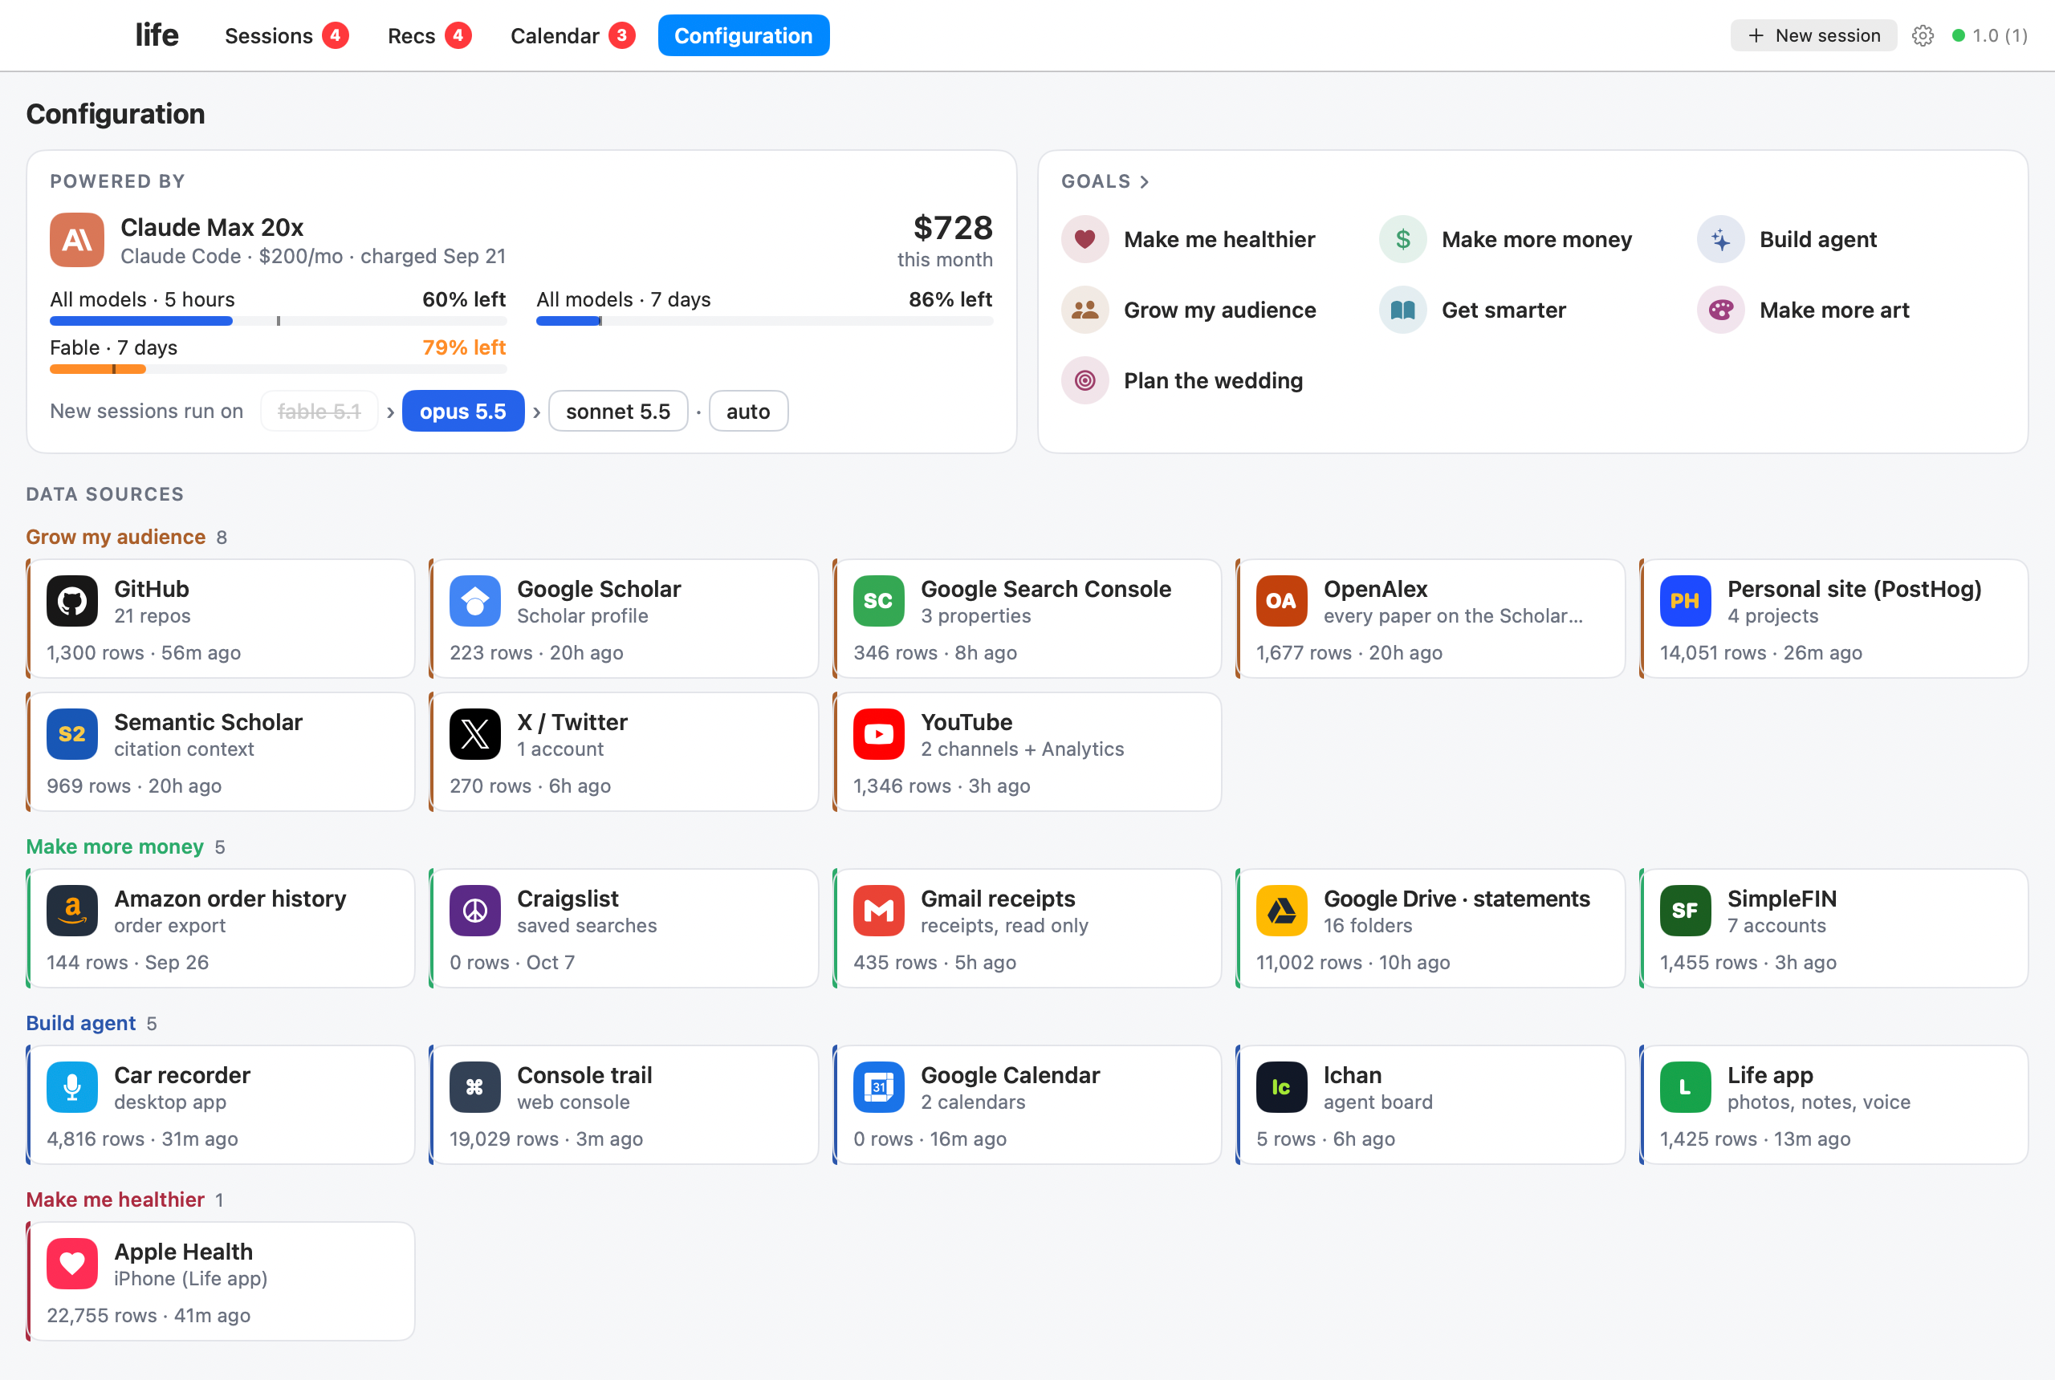Screen dimensions: 2055x1380
Task: Click the All models 7 days usage bar
Action: tap(764, 321)
